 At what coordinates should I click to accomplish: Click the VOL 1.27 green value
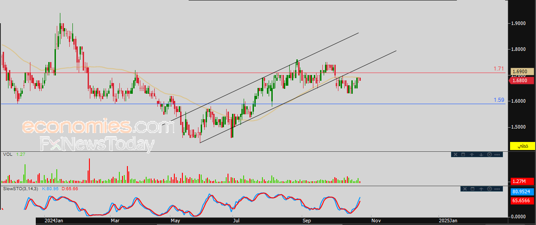21,154
